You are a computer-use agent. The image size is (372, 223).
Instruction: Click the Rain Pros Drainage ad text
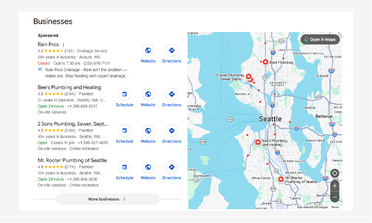[87, 73]
